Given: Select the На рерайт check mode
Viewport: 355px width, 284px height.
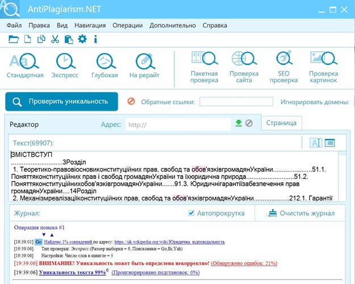Looking at the screenshot, I should coord(144,66).
